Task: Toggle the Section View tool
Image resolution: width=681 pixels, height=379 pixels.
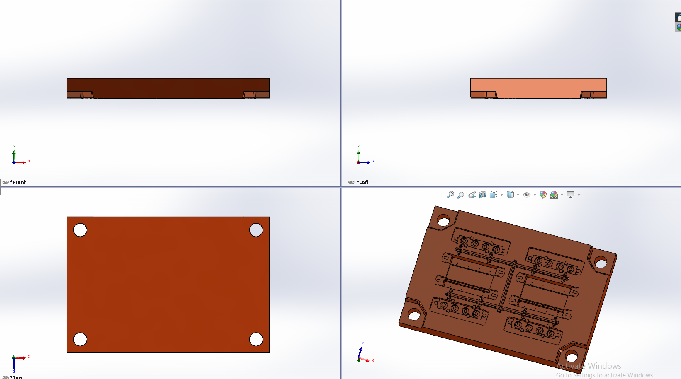Action: (x=483, y=195)
